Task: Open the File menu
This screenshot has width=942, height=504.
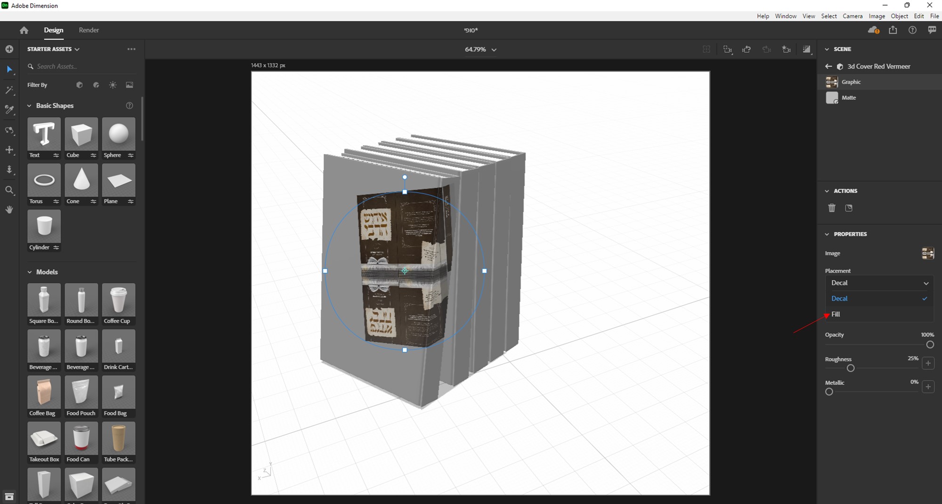Action: pos(935,16)
